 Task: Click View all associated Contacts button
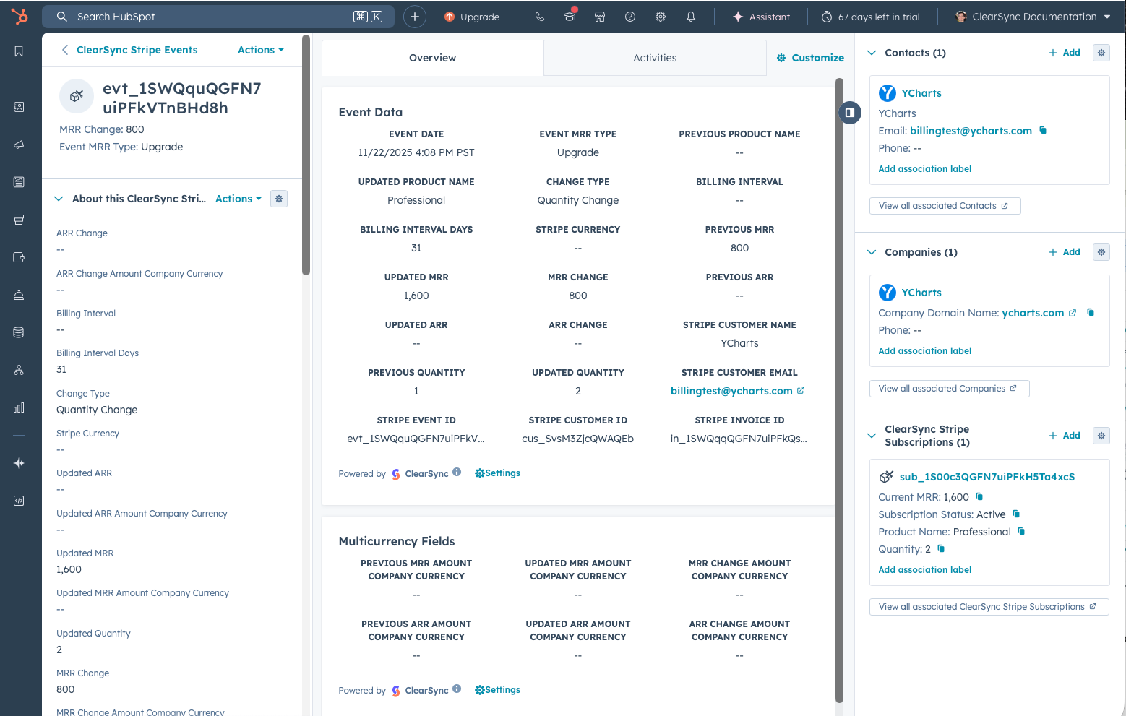click(x=945, y=206)
